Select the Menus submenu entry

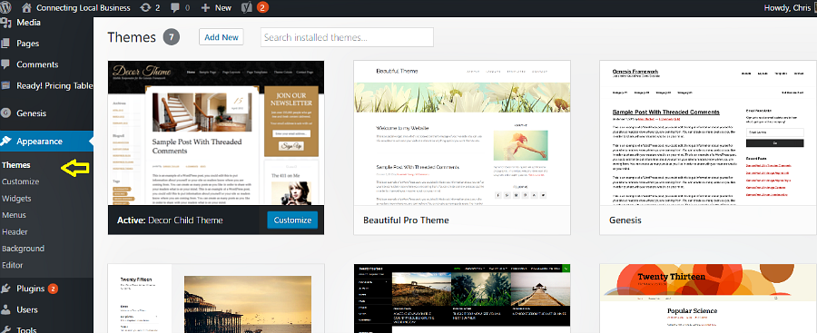[14, 215]
